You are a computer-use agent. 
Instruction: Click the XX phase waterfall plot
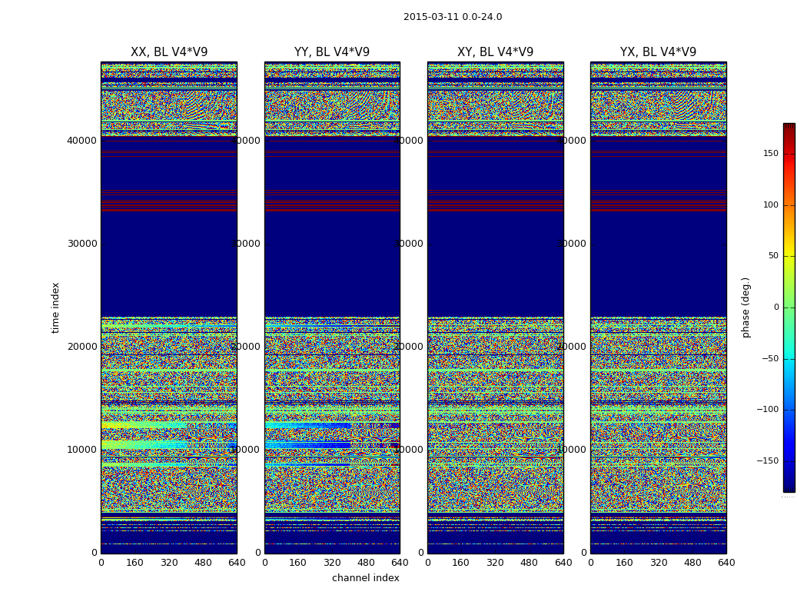pos(169,307)
